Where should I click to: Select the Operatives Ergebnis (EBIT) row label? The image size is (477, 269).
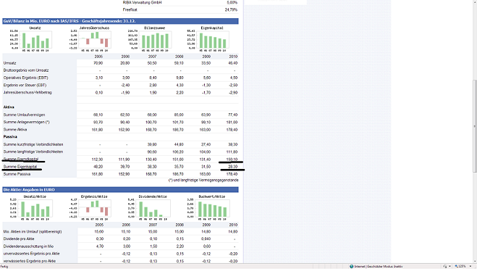click(26, 78)
